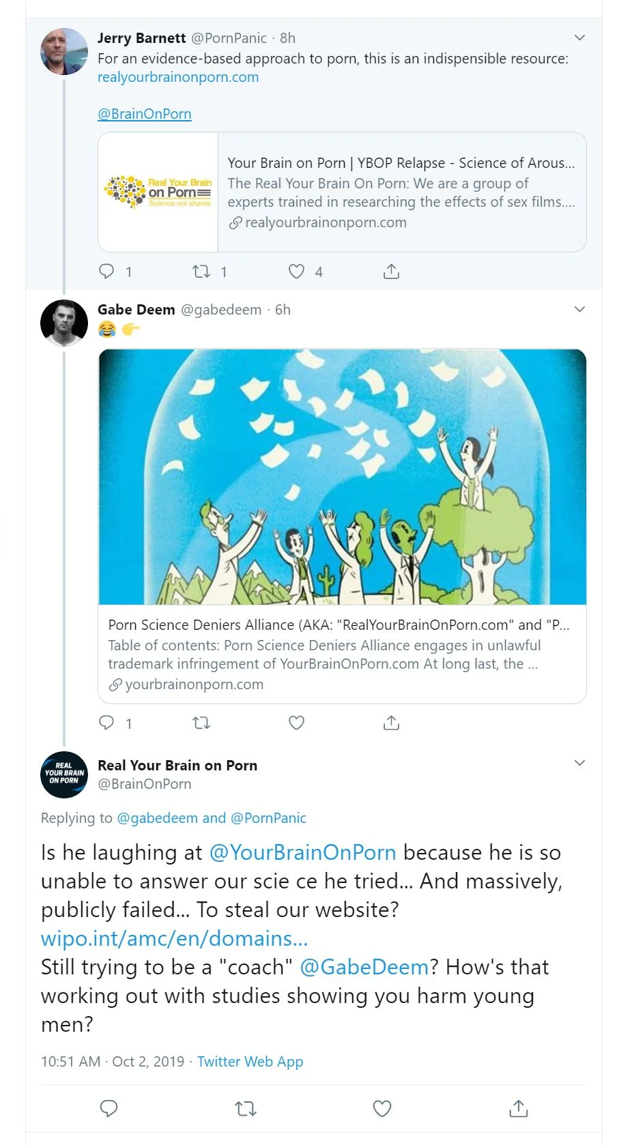Open Gabe Deem tweet options chevron
Image resolution: width=619 pixels, height=1145 pixels.
(x=579, y=309)
